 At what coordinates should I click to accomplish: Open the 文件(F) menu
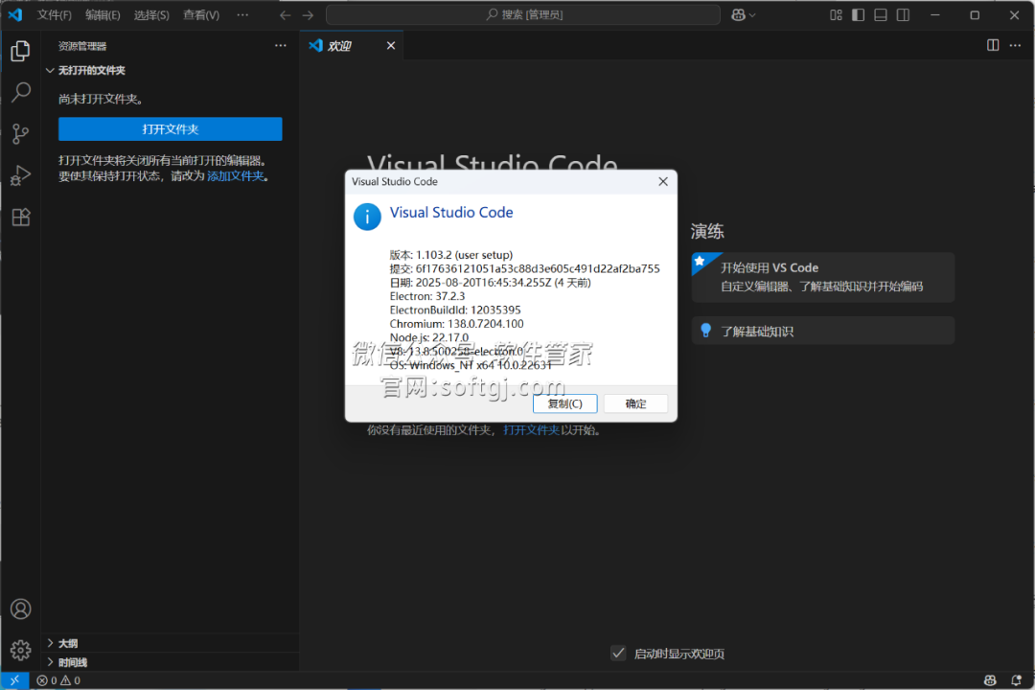pyautogui.click(x=54, y=15)
